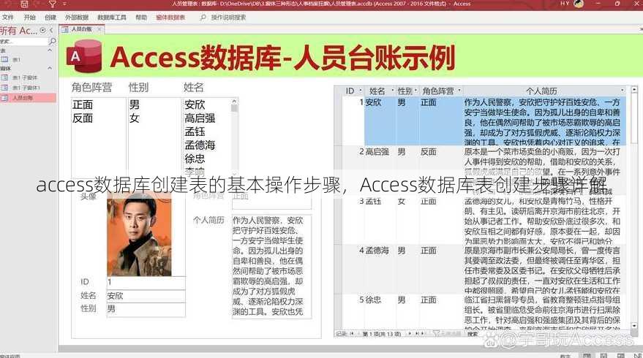Open the 姓名 column header dropdown arrow
The image size is (643, 358).
pyautogui.click(x=392, y=91)
